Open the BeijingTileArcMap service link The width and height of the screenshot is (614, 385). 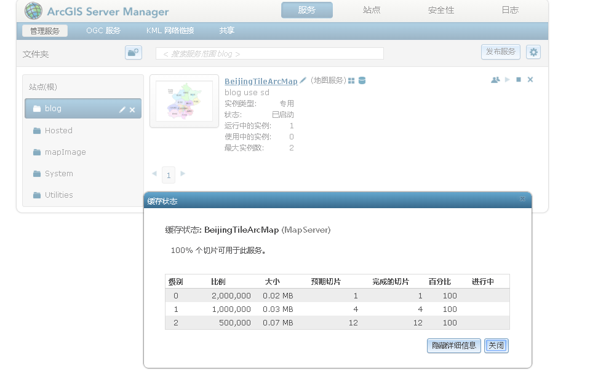click(x=261, y=81)
